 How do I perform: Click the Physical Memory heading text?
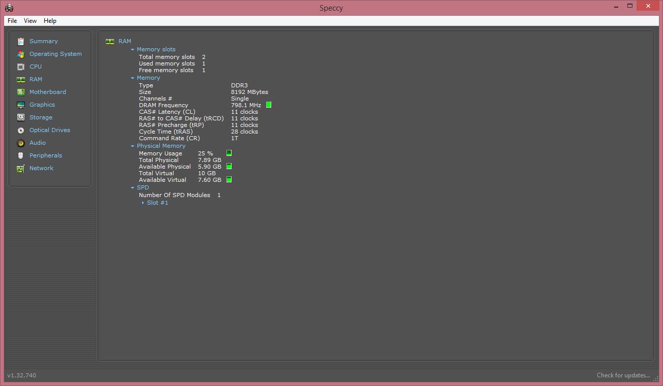161,146
